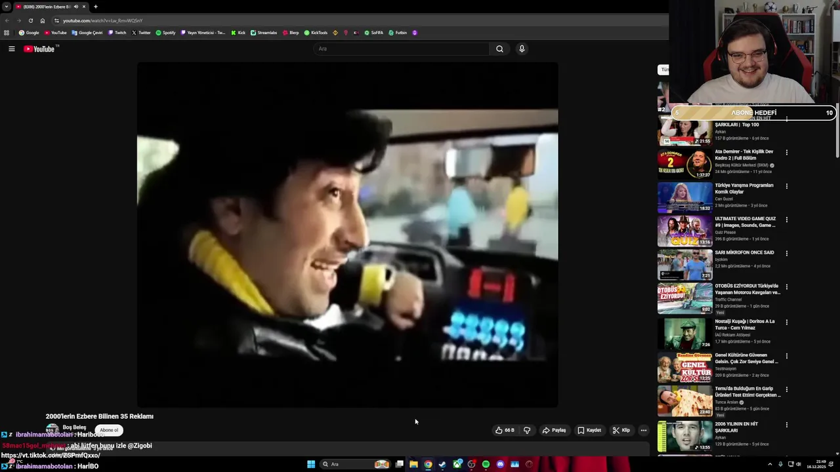Show hidden system tray icons chevron

[x=770, y=464]
